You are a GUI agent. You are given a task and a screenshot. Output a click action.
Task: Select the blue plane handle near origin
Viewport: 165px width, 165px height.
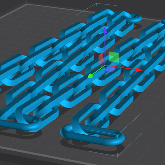(x=110, y=69)
